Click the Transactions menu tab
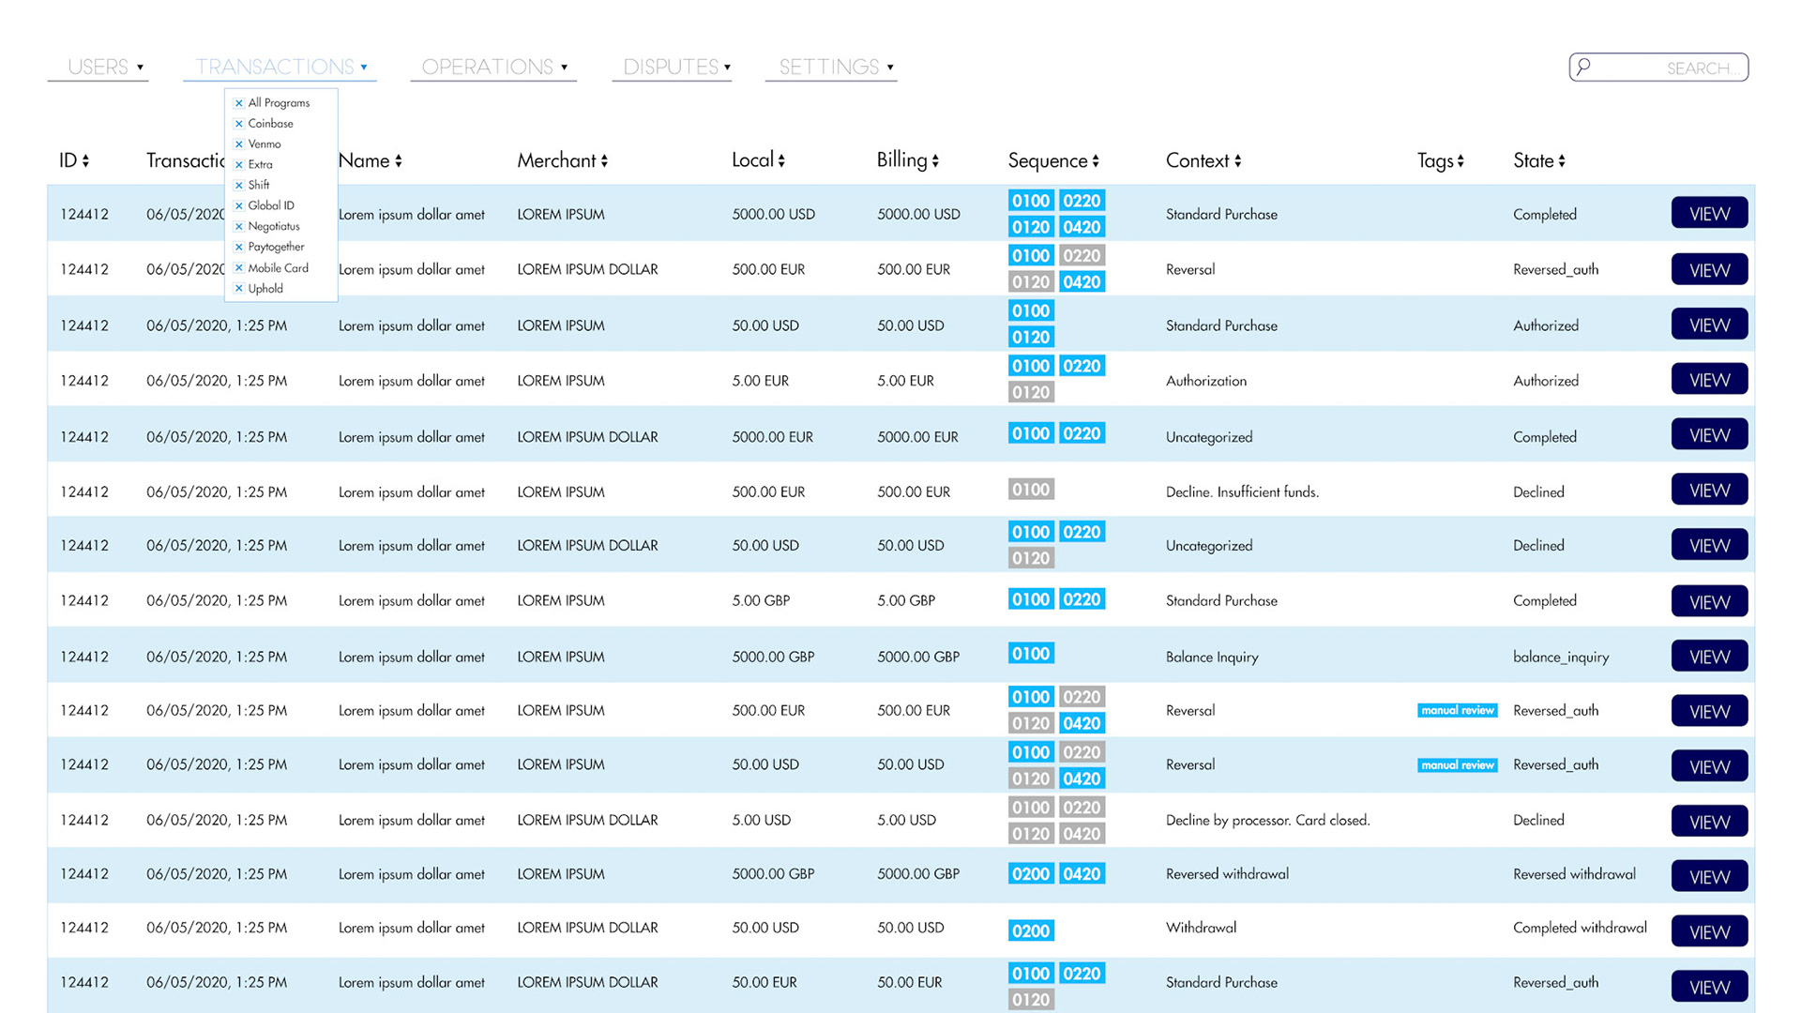The height and width of the screenshot is (1013, 1801). 280,67
